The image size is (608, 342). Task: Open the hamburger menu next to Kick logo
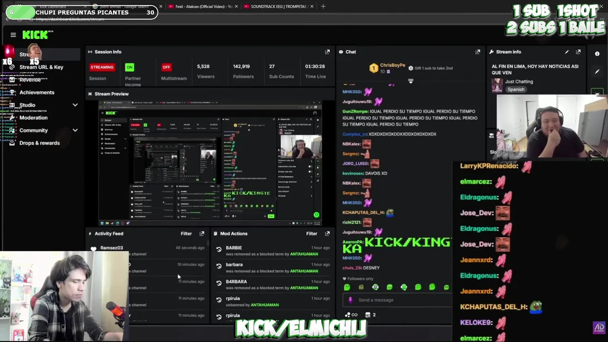[13, 35]
